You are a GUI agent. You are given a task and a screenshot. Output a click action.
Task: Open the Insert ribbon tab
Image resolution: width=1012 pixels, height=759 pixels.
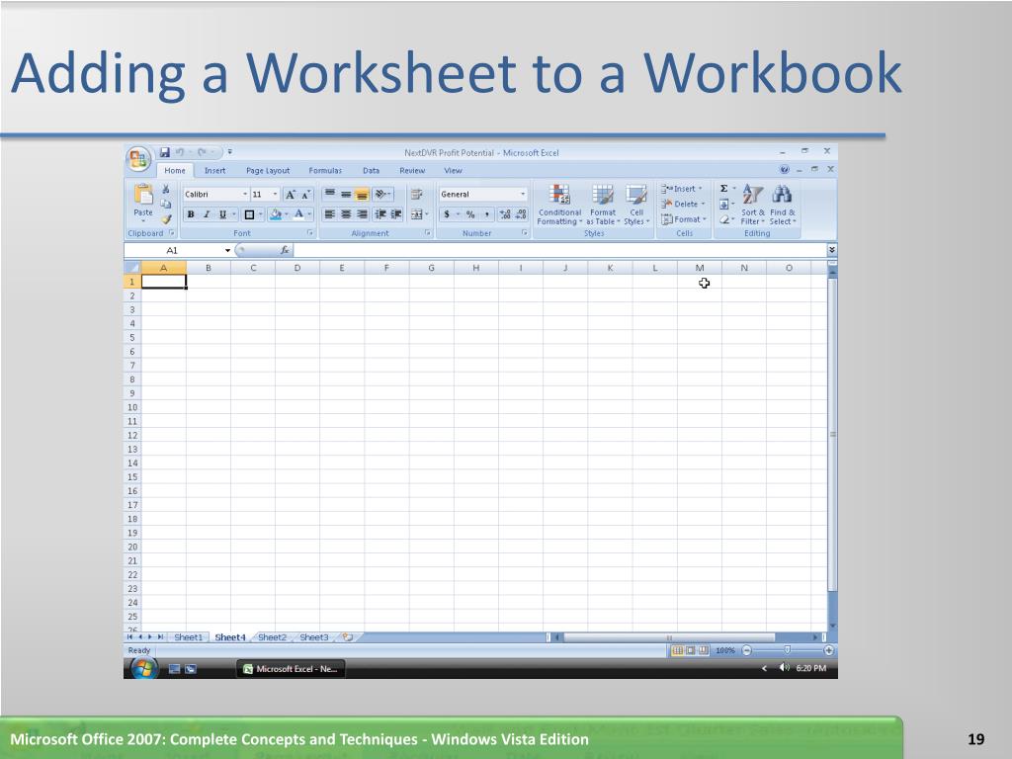click(214, 170)
